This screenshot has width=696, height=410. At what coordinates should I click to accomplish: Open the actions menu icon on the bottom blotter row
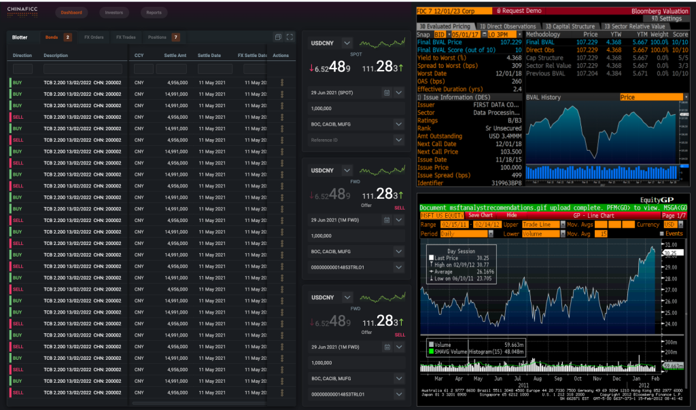point(282,392)
